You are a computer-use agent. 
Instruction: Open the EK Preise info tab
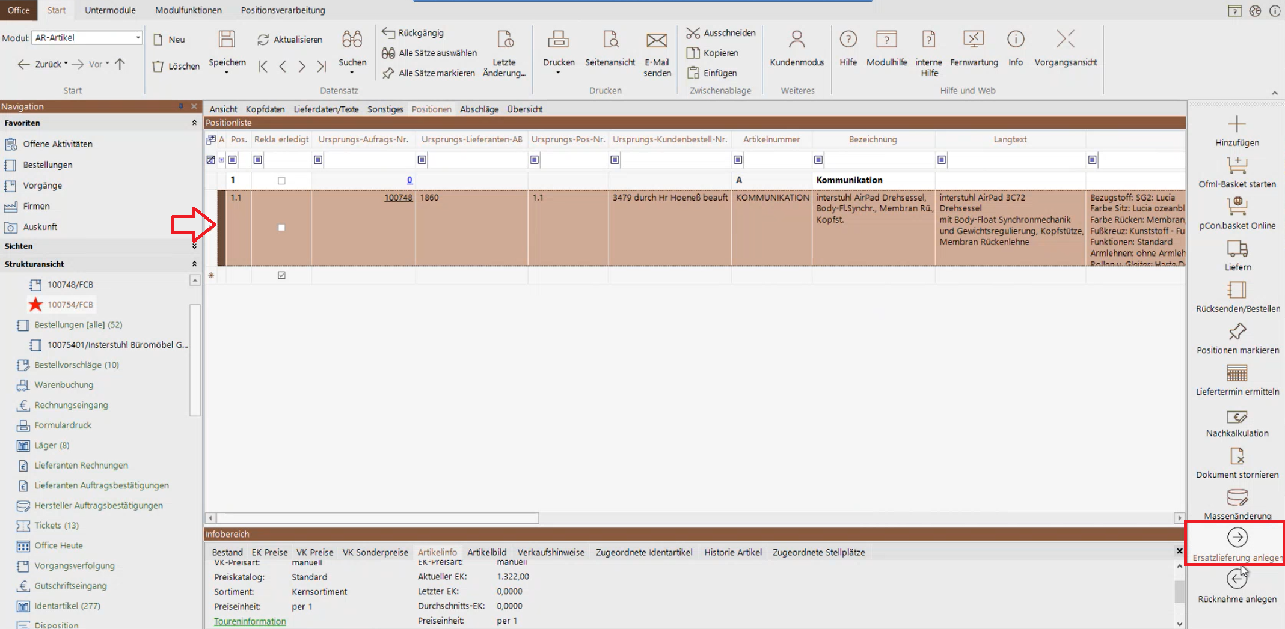tap(269, 552)
